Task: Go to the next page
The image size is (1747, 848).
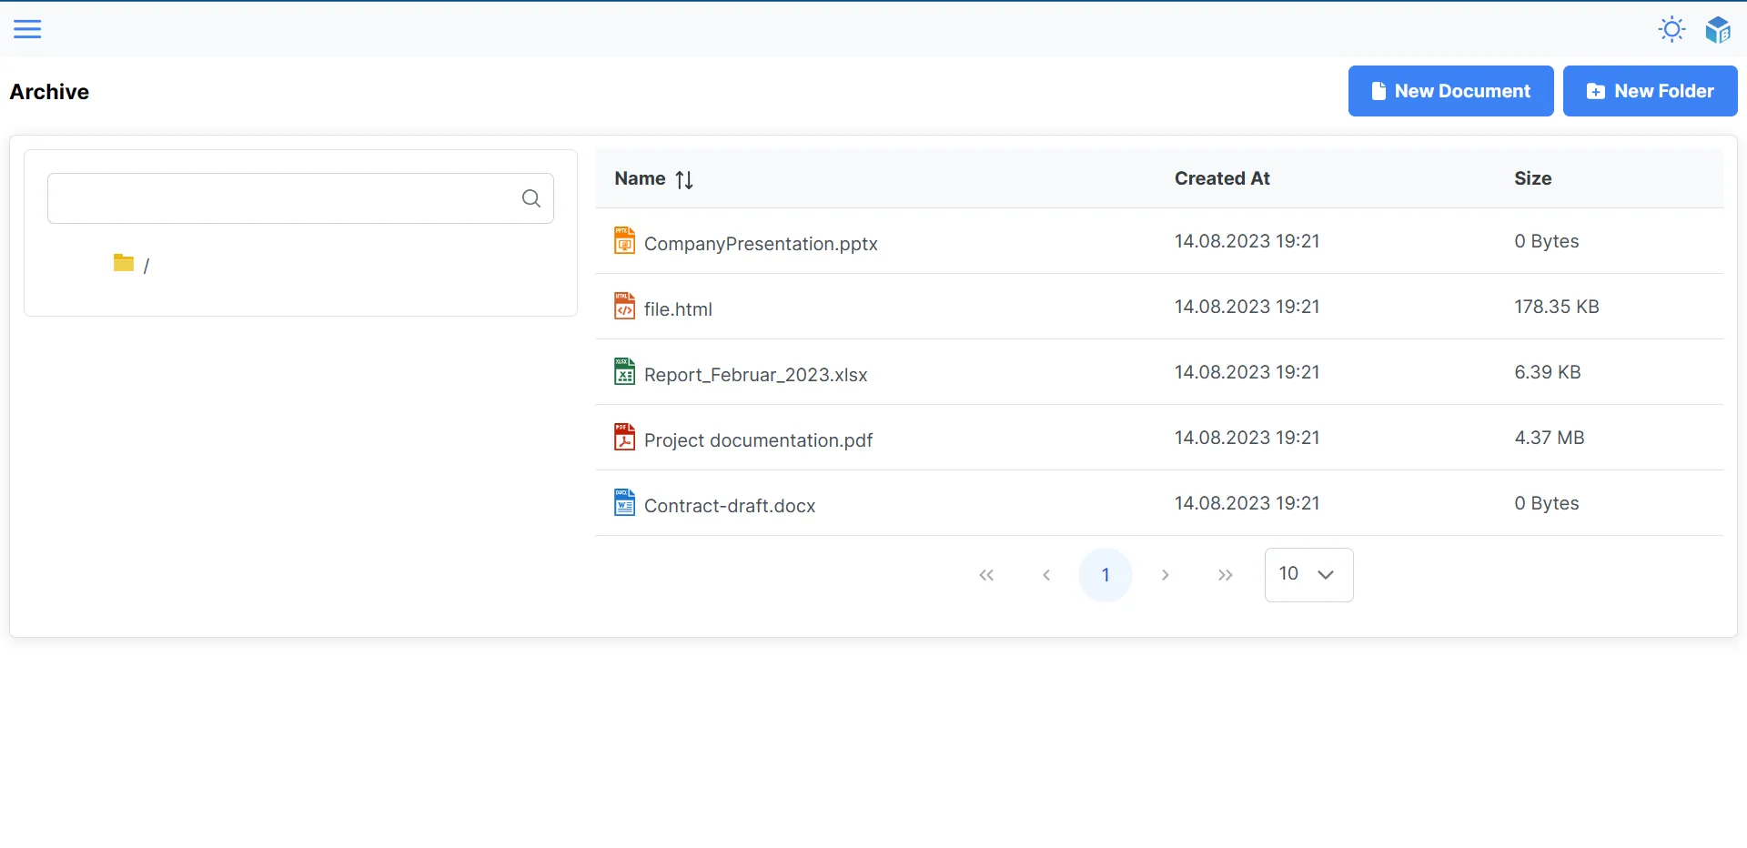Action: click(x=1166, y=575)
